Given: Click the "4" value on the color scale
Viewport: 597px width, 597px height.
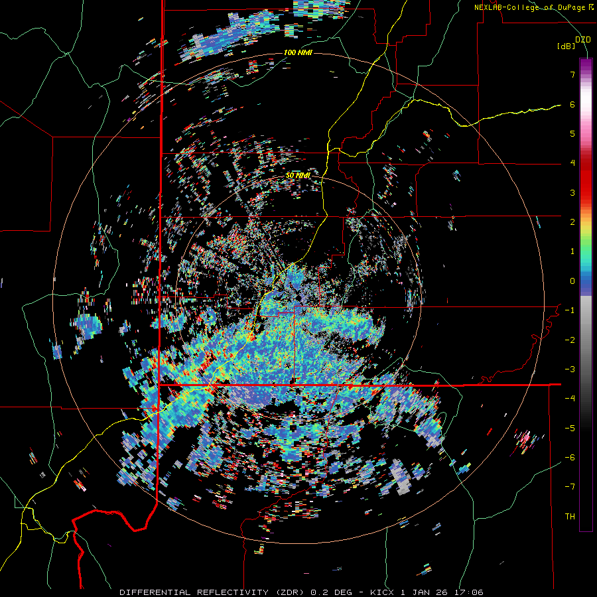Looking at the screenshot, I should (x=572, y=163).
